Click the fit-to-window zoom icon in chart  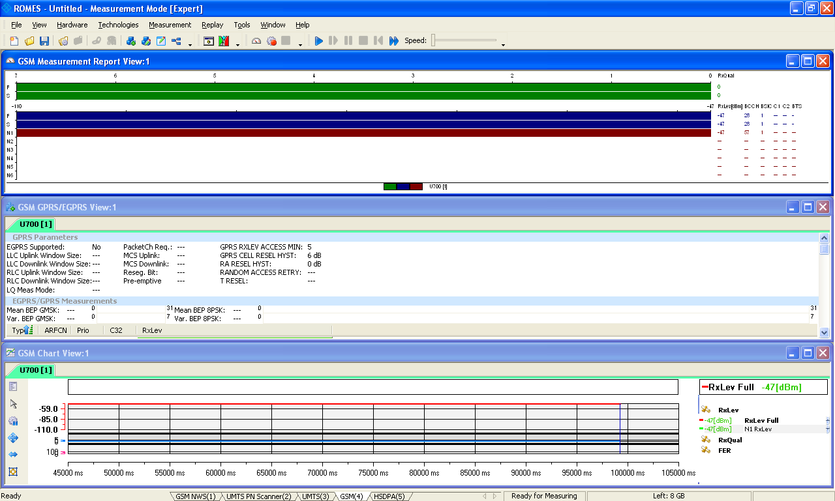pyautogui.click(x=13, y=471)
